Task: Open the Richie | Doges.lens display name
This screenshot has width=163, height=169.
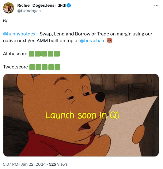Action: [x=36, y=5]
